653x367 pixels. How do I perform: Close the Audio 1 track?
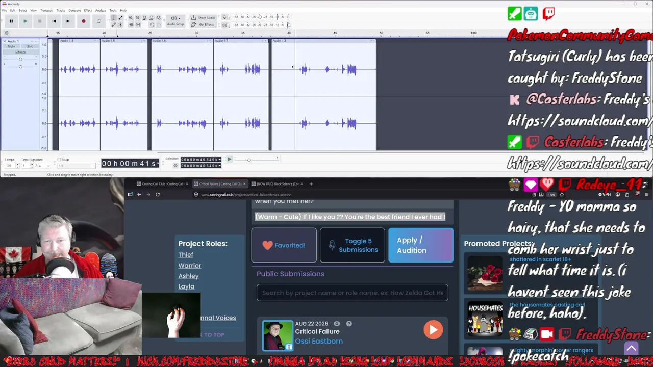tap(5, 41)
